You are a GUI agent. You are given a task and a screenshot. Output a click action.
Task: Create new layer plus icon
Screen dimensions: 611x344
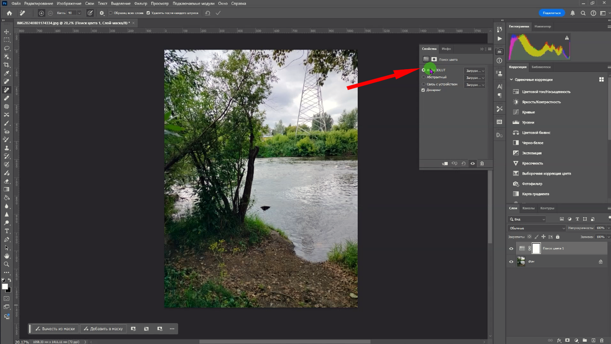(592, 340)
